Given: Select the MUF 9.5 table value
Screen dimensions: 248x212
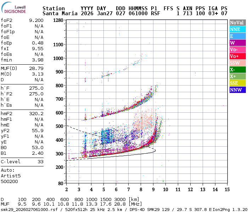Looking at the screenshot, I should tap(22, 204).
